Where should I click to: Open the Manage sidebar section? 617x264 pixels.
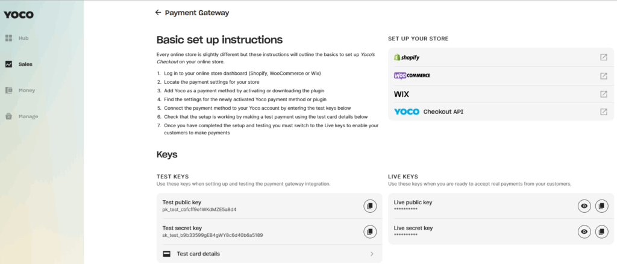pos(28,116)
